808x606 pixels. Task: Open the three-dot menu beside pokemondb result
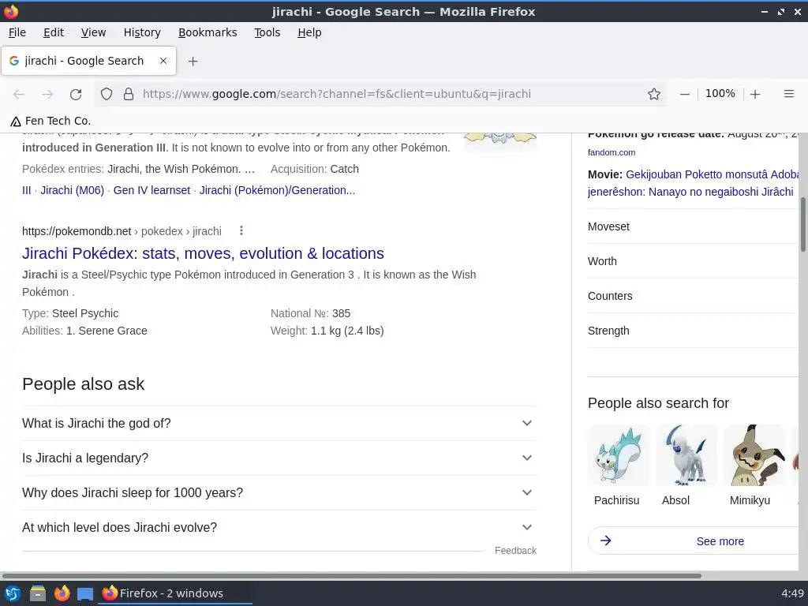(241, 231)
